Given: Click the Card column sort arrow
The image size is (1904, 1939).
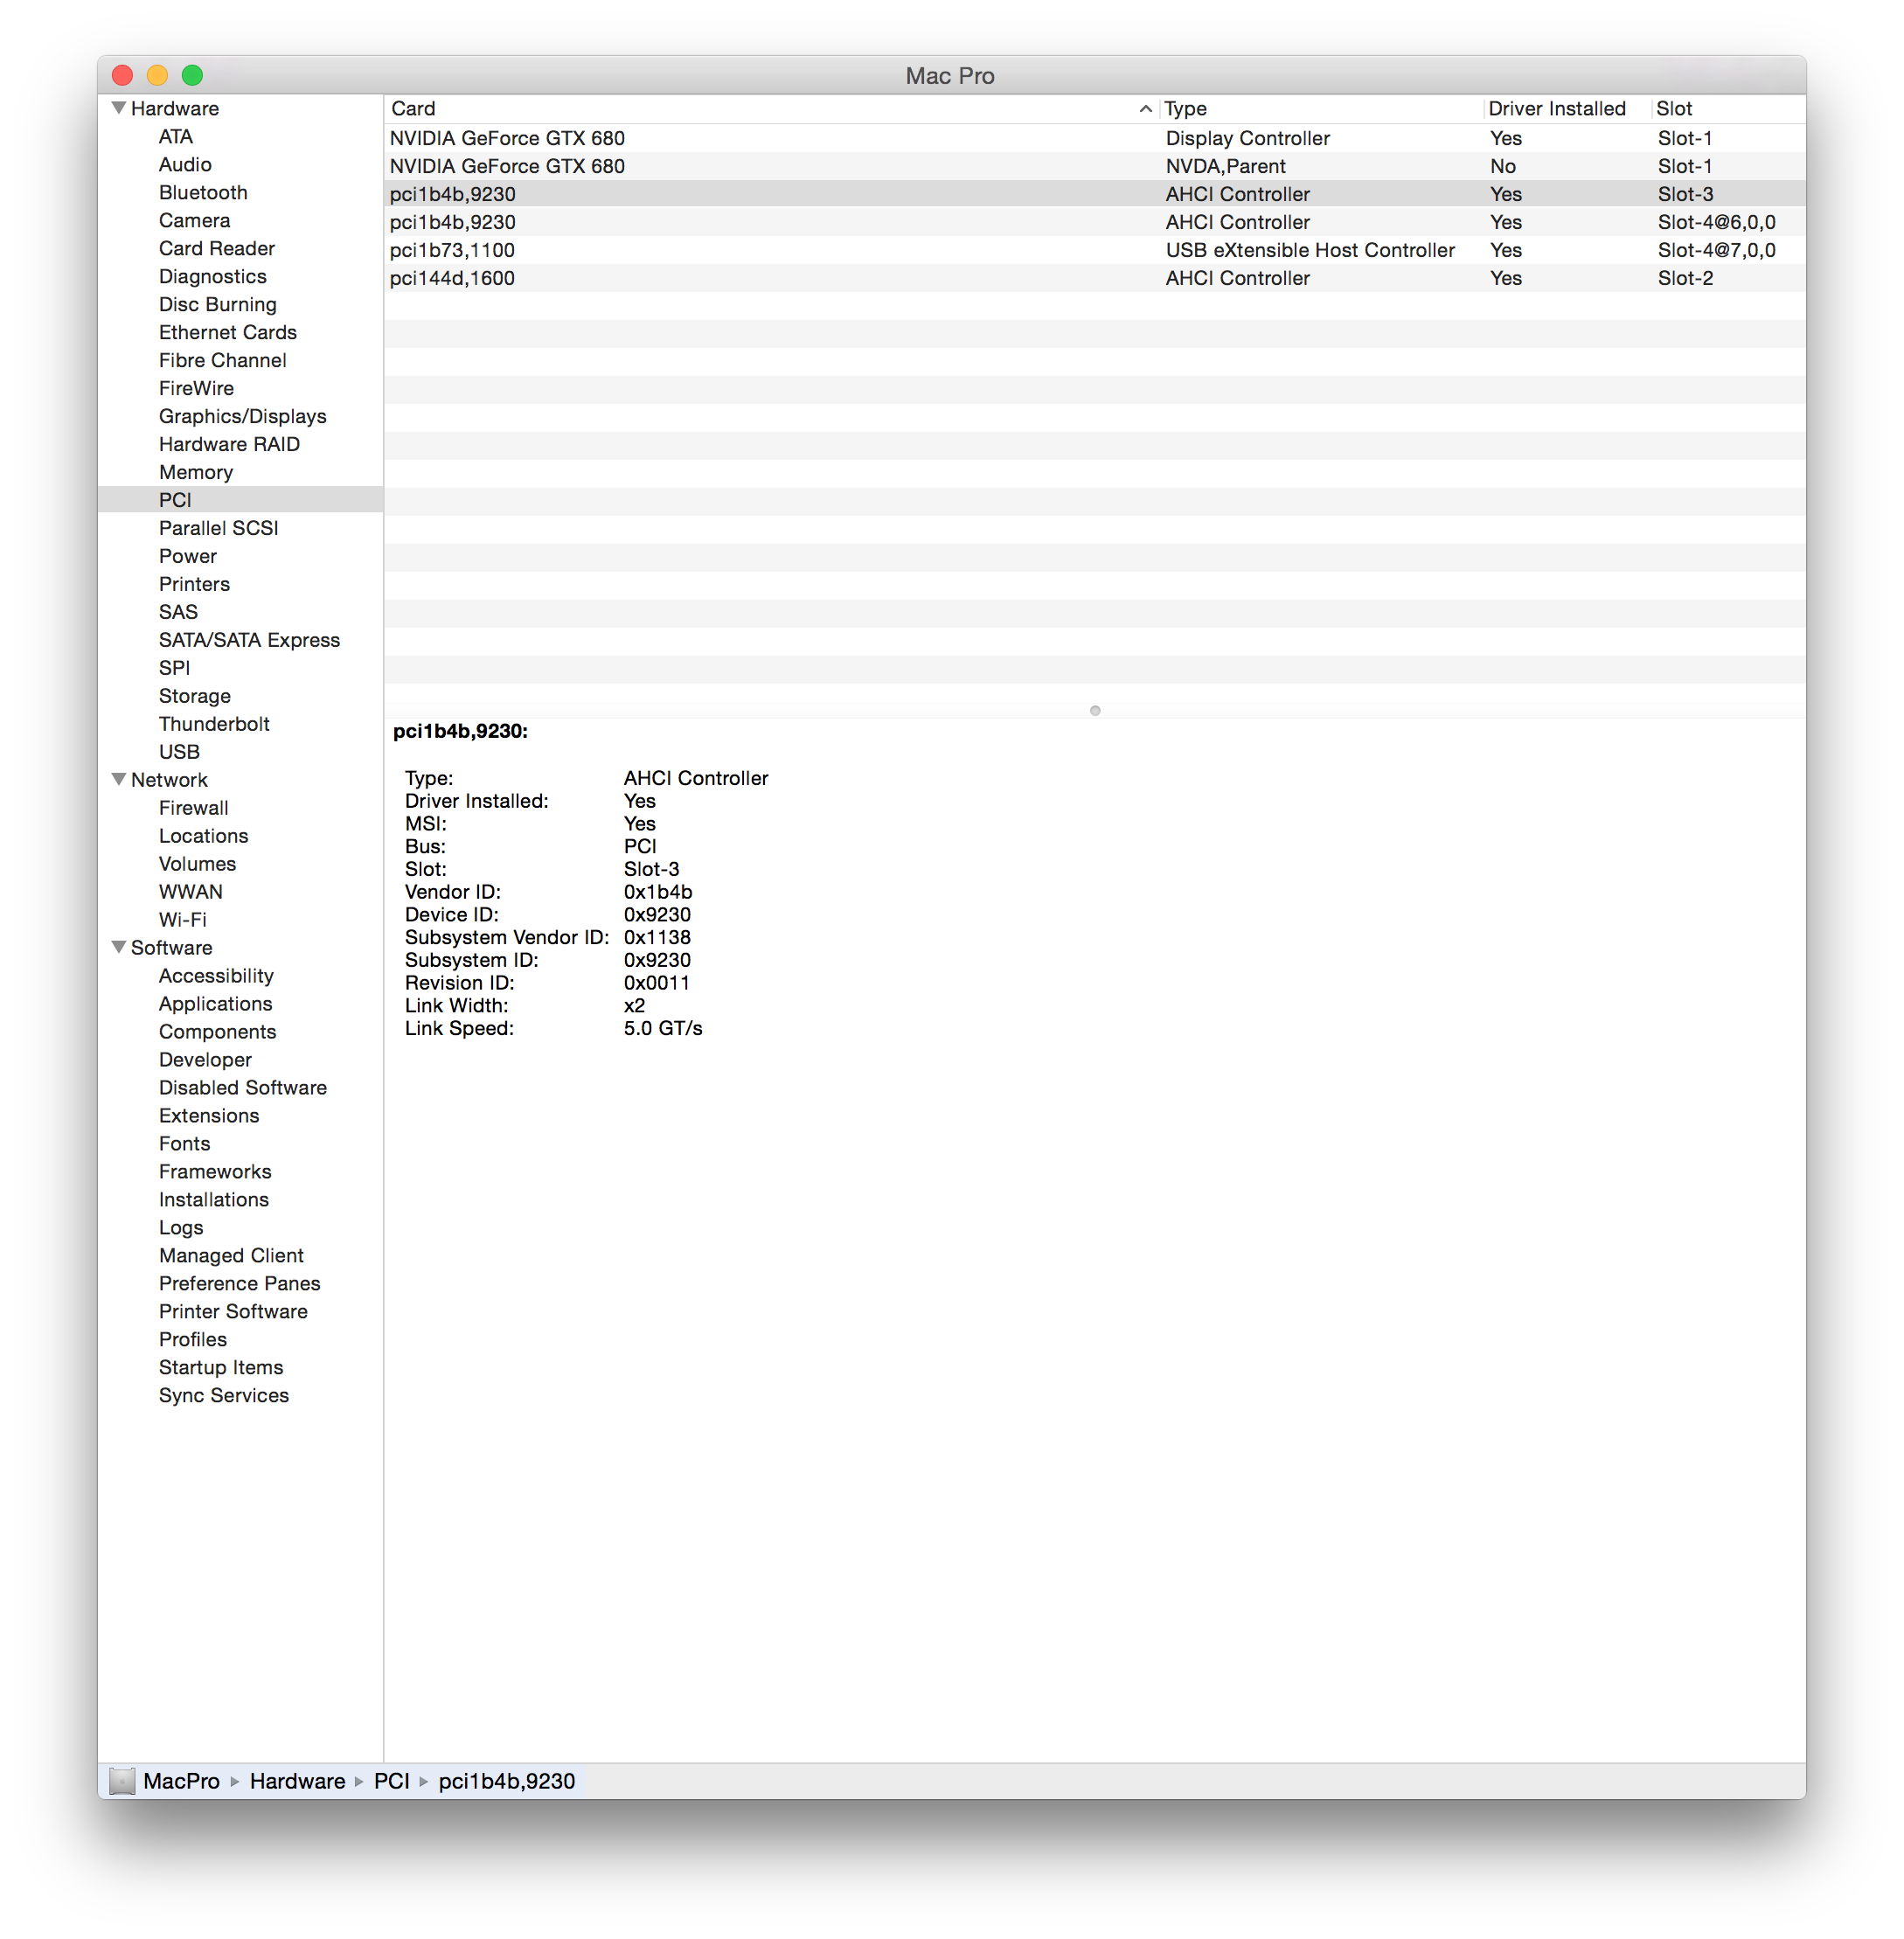Looking at the screenshot, I should 1146,109.
